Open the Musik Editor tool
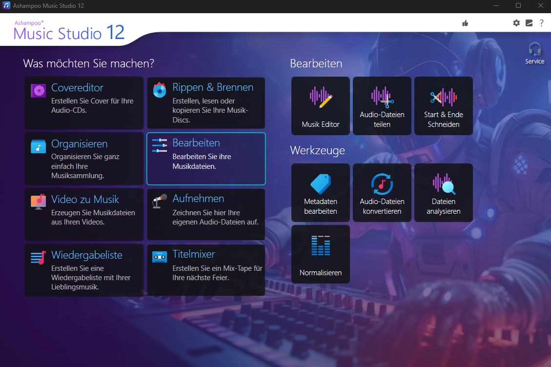This screenshot has height=367, width=551. coord(321,106)
